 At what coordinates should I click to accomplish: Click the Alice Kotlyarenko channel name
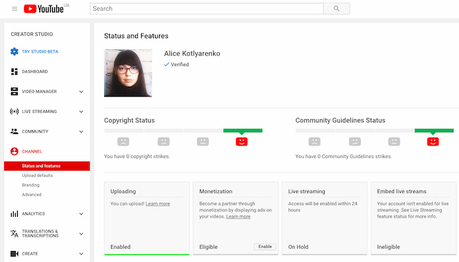[x=192, y=53]
